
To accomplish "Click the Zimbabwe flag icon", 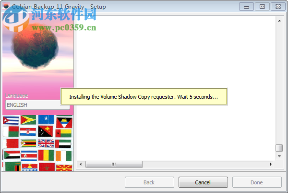I will tap(28, 143).
